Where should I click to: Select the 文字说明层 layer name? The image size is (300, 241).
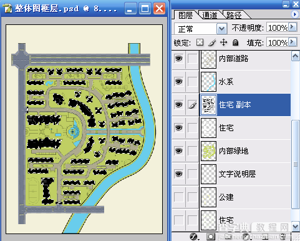point(237,174)
